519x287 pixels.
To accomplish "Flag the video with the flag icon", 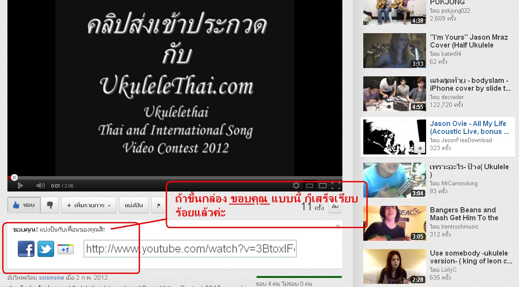I will (x=159, y=205).
